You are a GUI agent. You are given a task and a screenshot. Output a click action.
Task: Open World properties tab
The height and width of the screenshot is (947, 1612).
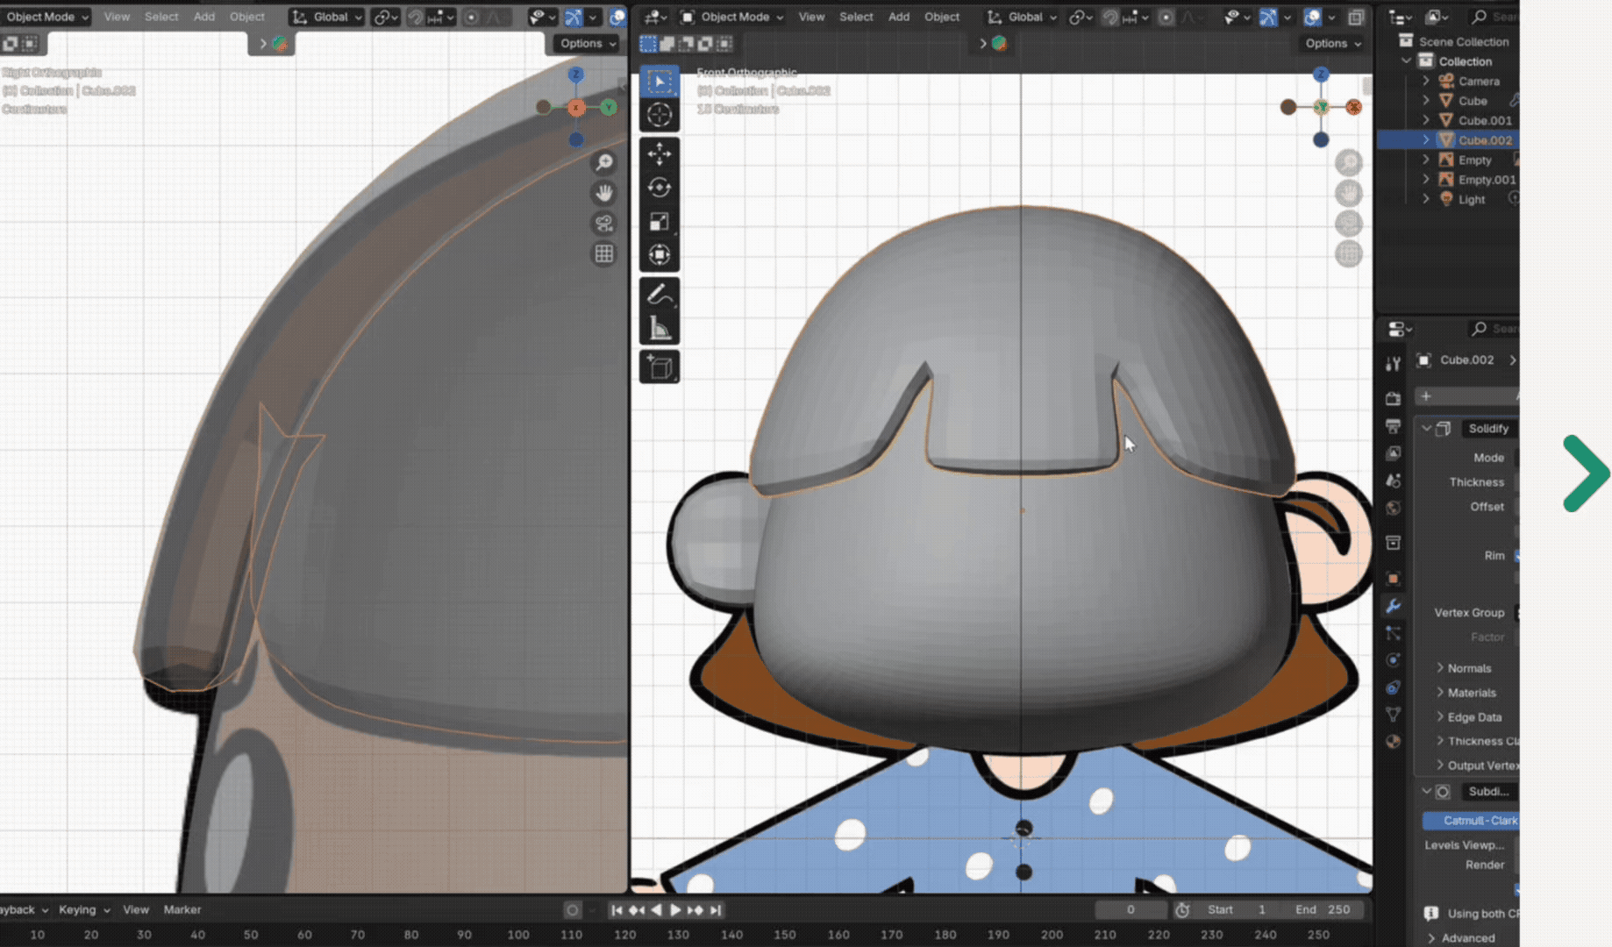click(1393, 508)
